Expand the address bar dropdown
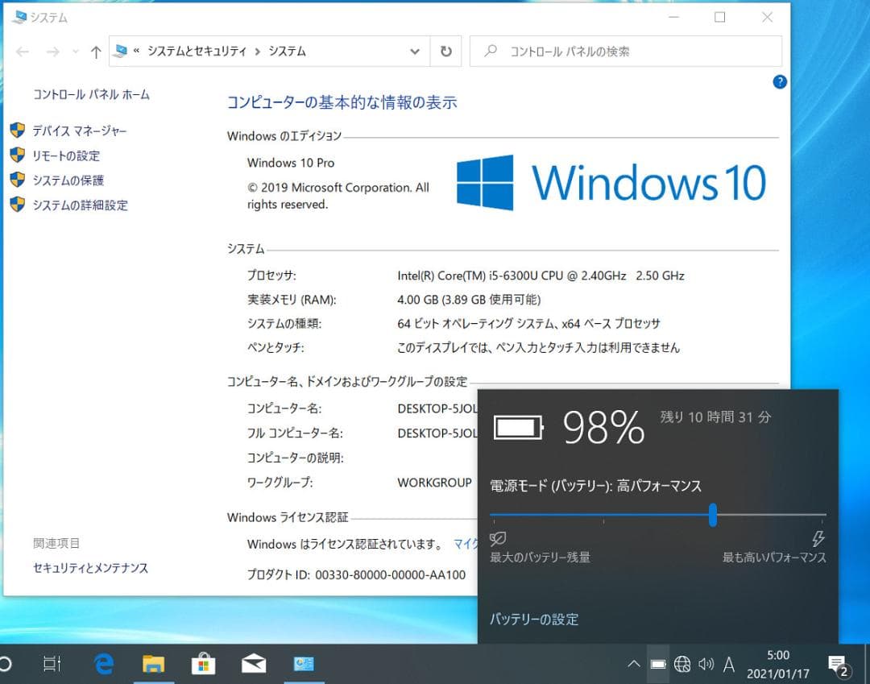 415,51
